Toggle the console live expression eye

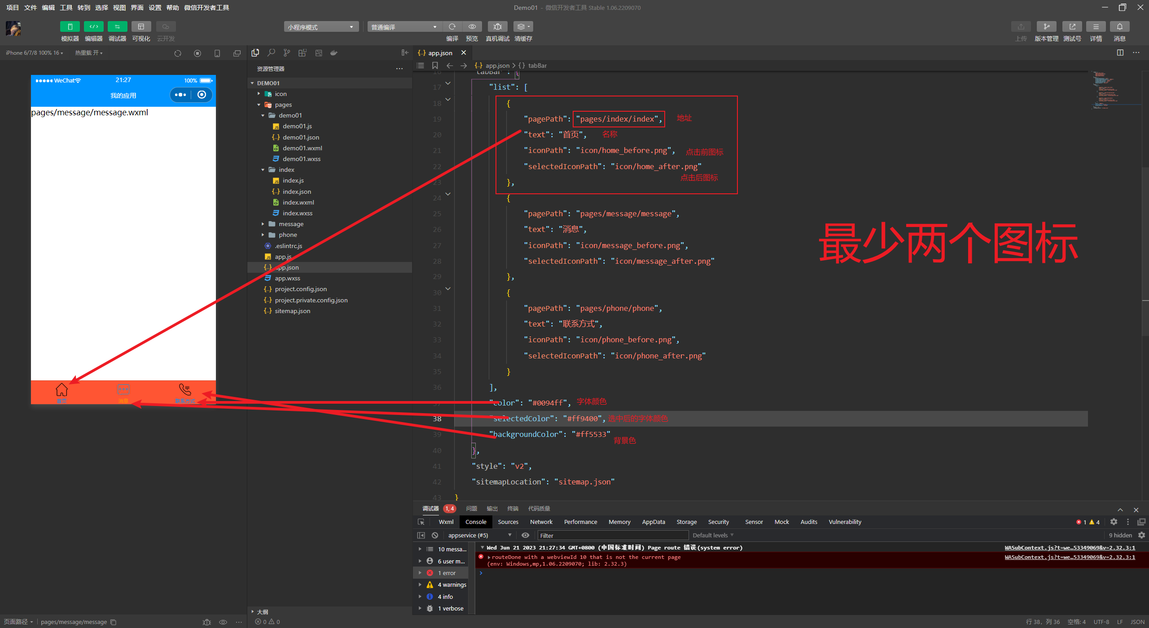point(526,535)
